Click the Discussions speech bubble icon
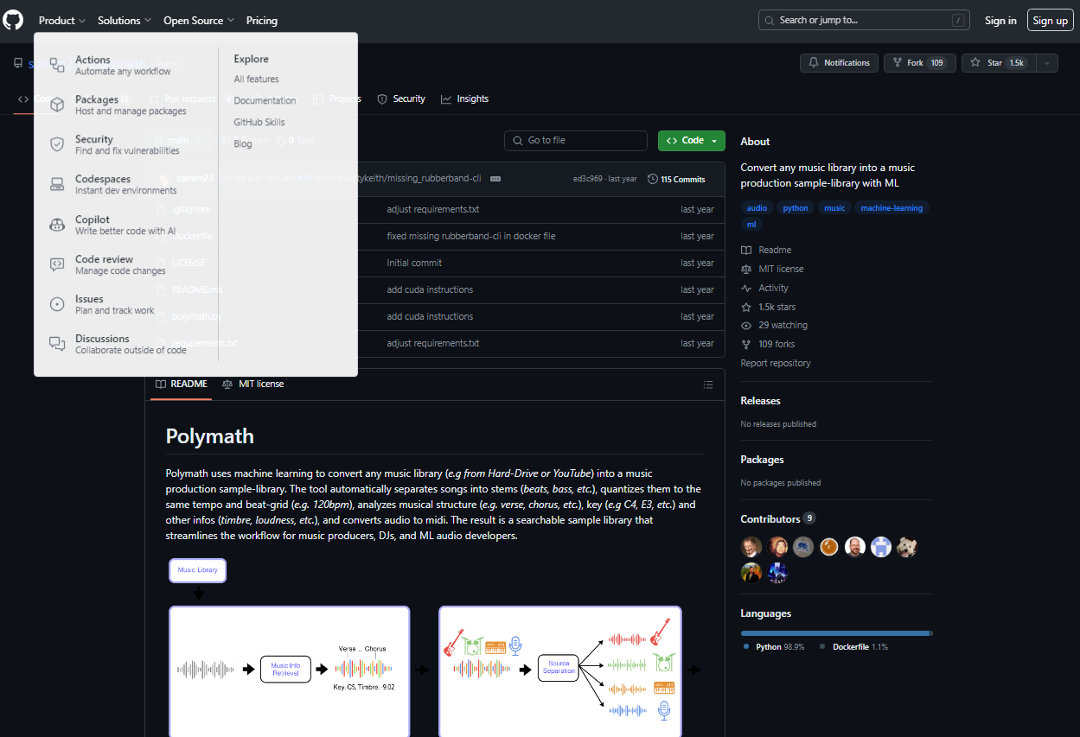The width and height of the screenshot is (1080, 737). click(x=57, y=344)
